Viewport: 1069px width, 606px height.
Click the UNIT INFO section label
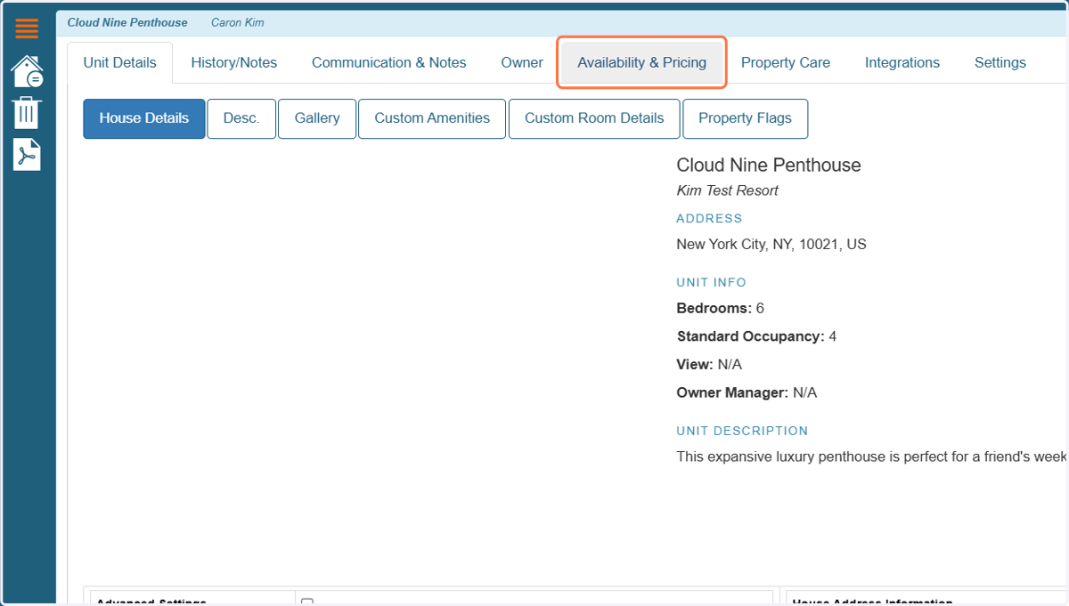[x=712, y=282]
